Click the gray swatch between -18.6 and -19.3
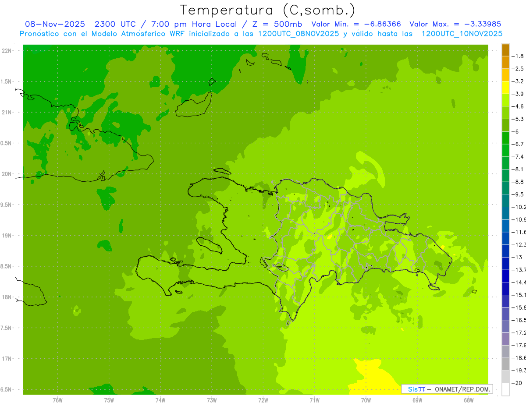The height and width of the screenshot is (406, 526). tap(505, 364)
